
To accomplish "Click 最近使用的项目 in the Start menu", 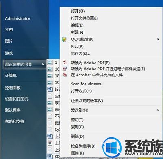I will pyautogui.click(x=24, y=64).
